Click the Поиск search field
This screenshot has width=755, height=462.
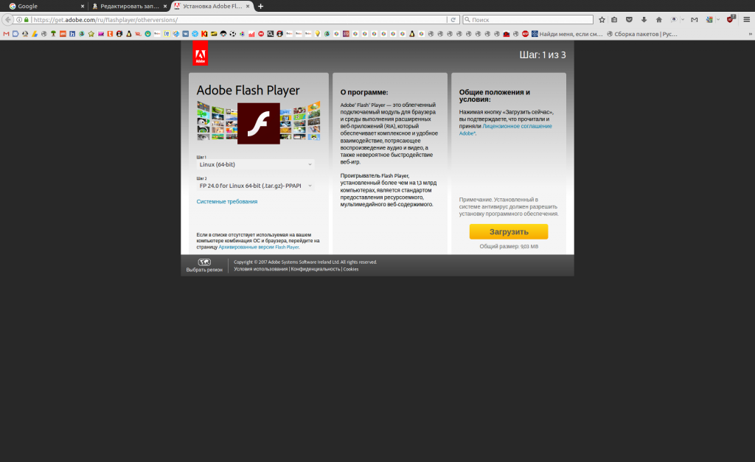[528, 20]
